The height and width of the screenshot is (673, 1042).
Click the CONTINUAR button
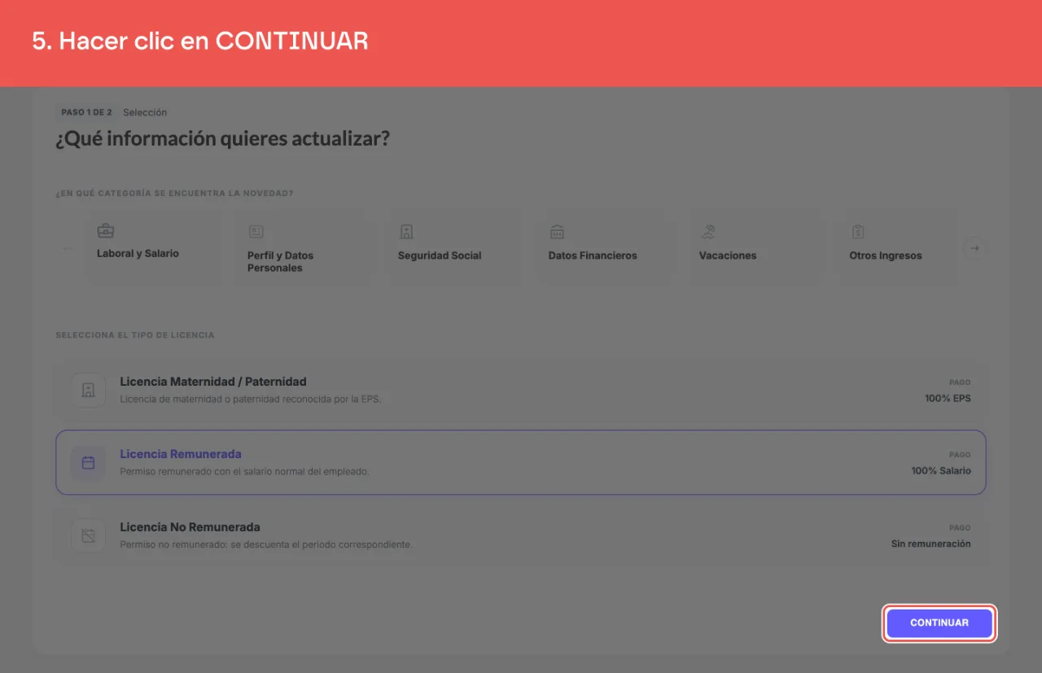pos(939,623)
